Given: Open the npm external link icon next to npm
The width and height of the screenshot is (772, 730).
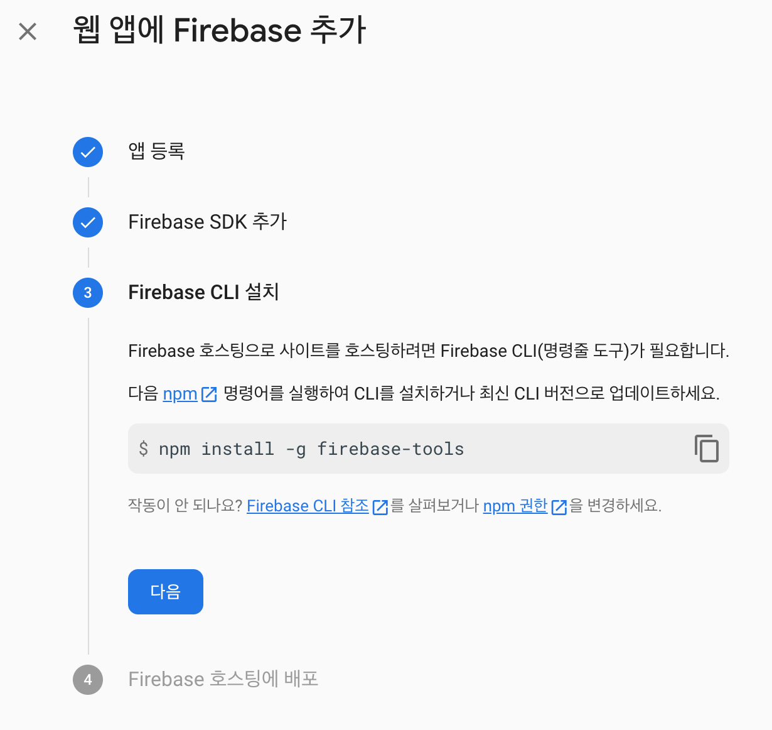Looking at the screenshot, I should 210,393.
